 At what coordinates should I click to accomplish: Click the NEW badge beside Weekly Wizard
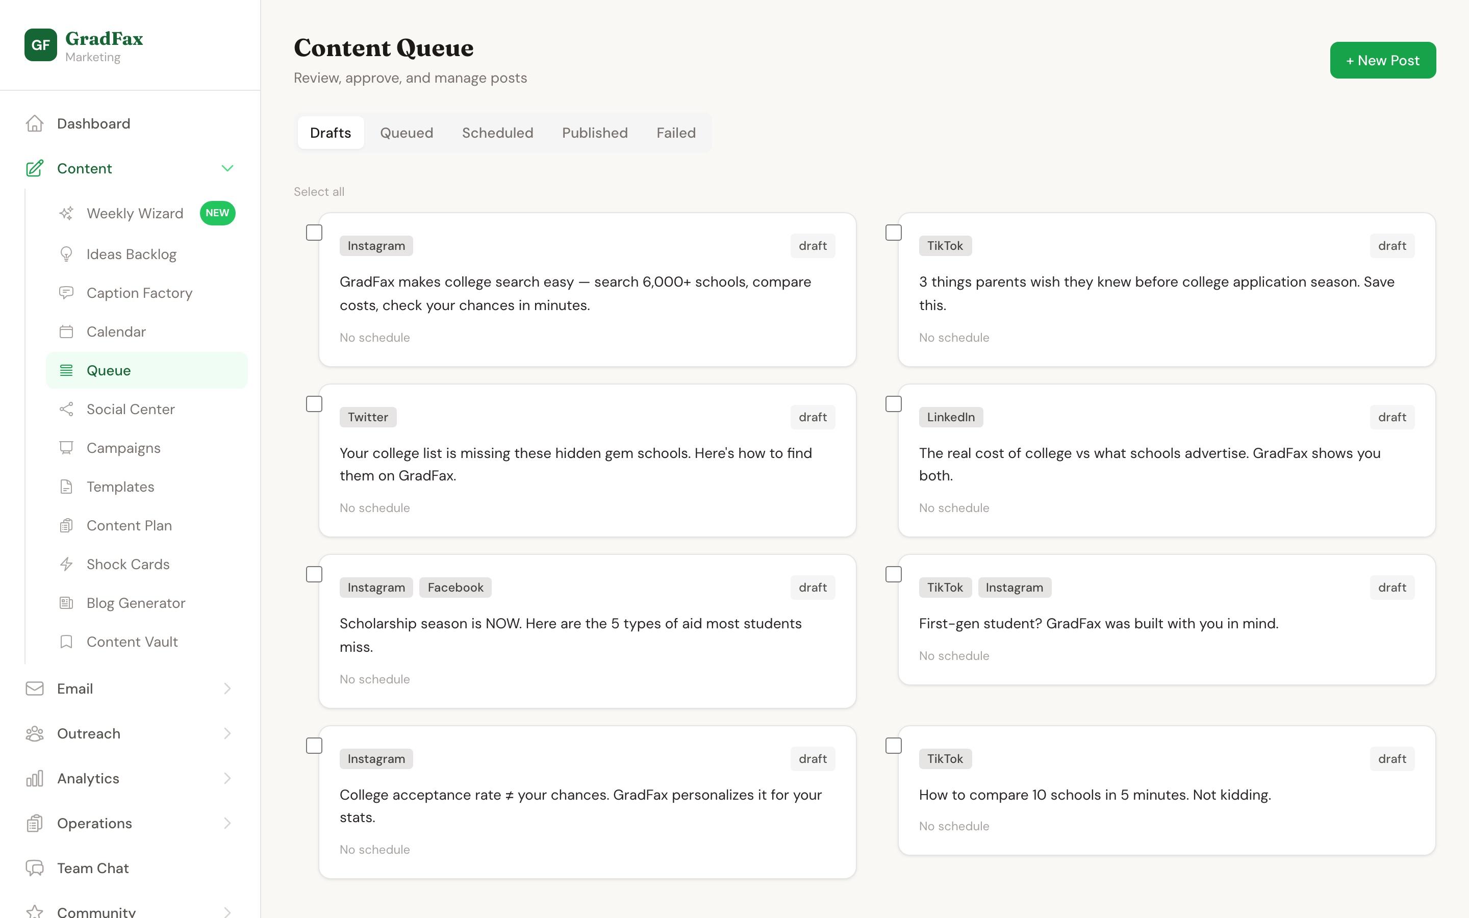tap(217, 213)
